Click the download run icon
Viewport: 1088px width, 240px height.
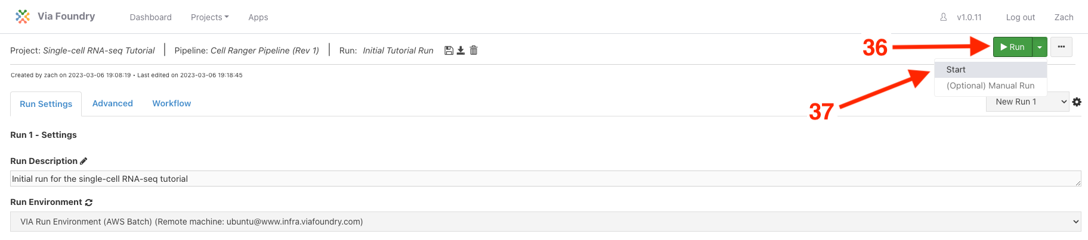pyautogui.click(x=460, y=50)
